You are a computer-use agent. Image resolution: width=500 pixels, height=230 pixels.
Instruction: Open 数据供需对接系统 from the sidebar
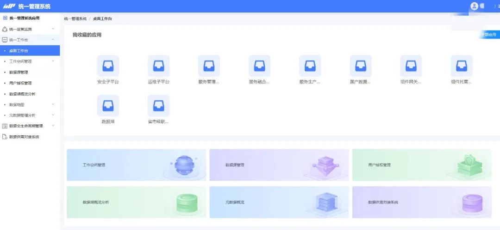click(30, 137)
